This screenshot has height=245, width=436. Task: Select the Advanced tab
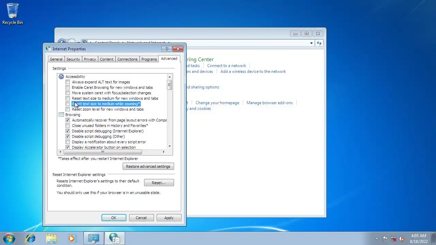tap(169, 59)
